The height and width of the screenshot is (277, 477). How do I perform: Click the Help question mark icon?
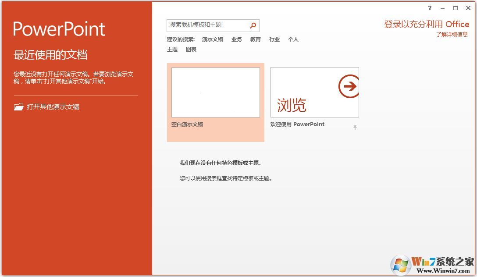click(429, 8)
